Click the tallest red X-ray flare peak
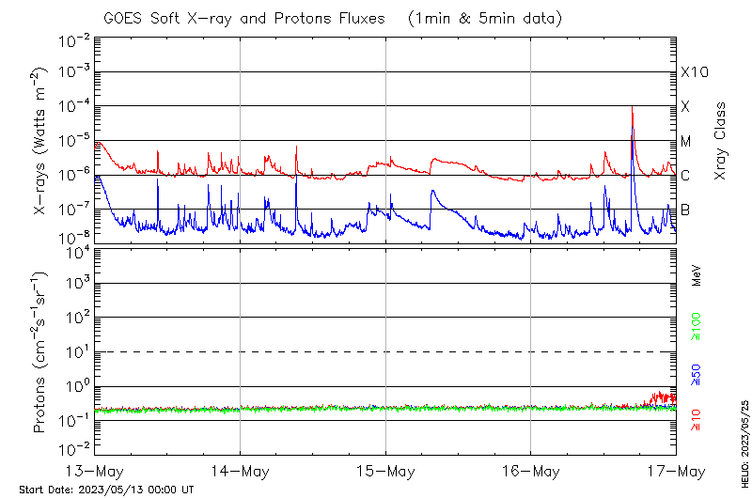 pos(632,109)
